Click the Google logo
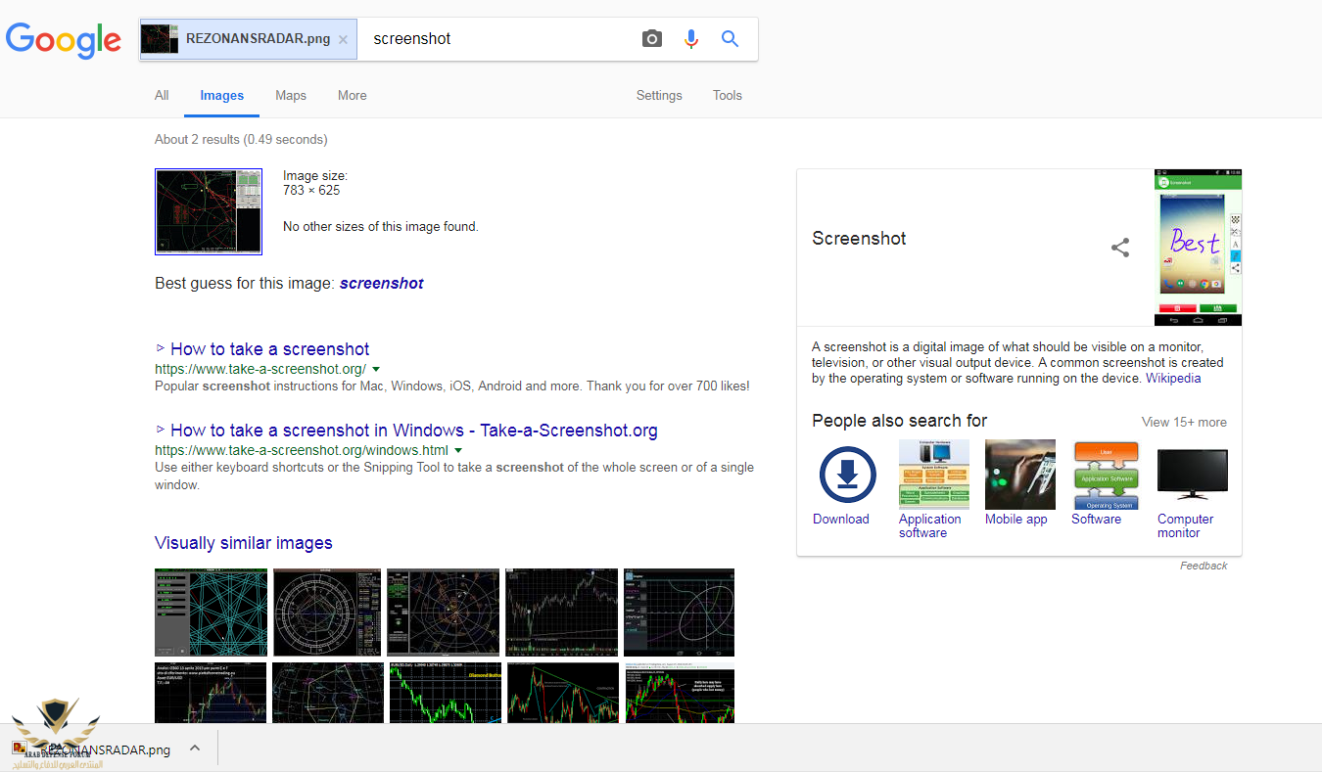This screenshot has width=1322, height=772. [x=64, y=40]
